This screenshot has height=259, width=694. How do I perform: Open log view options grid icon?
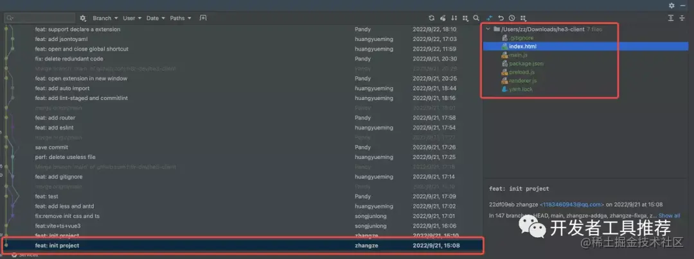(x=465, y=18)
